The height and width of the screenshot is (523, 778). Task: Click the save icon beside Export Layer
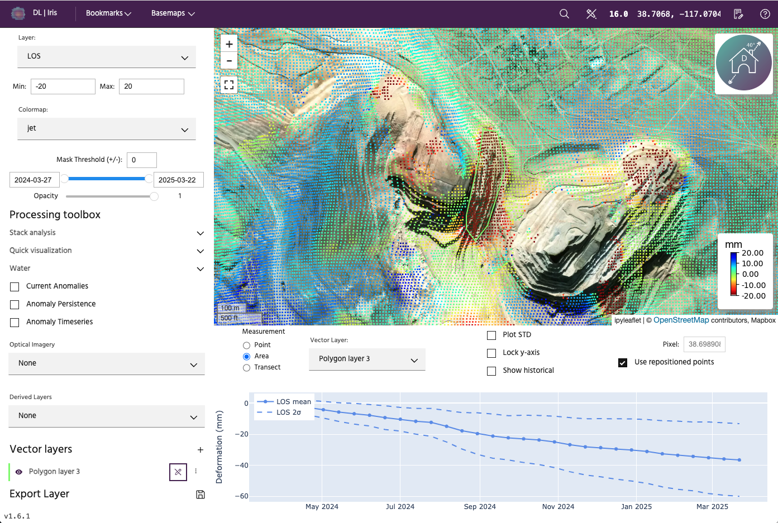coord(201,495)
